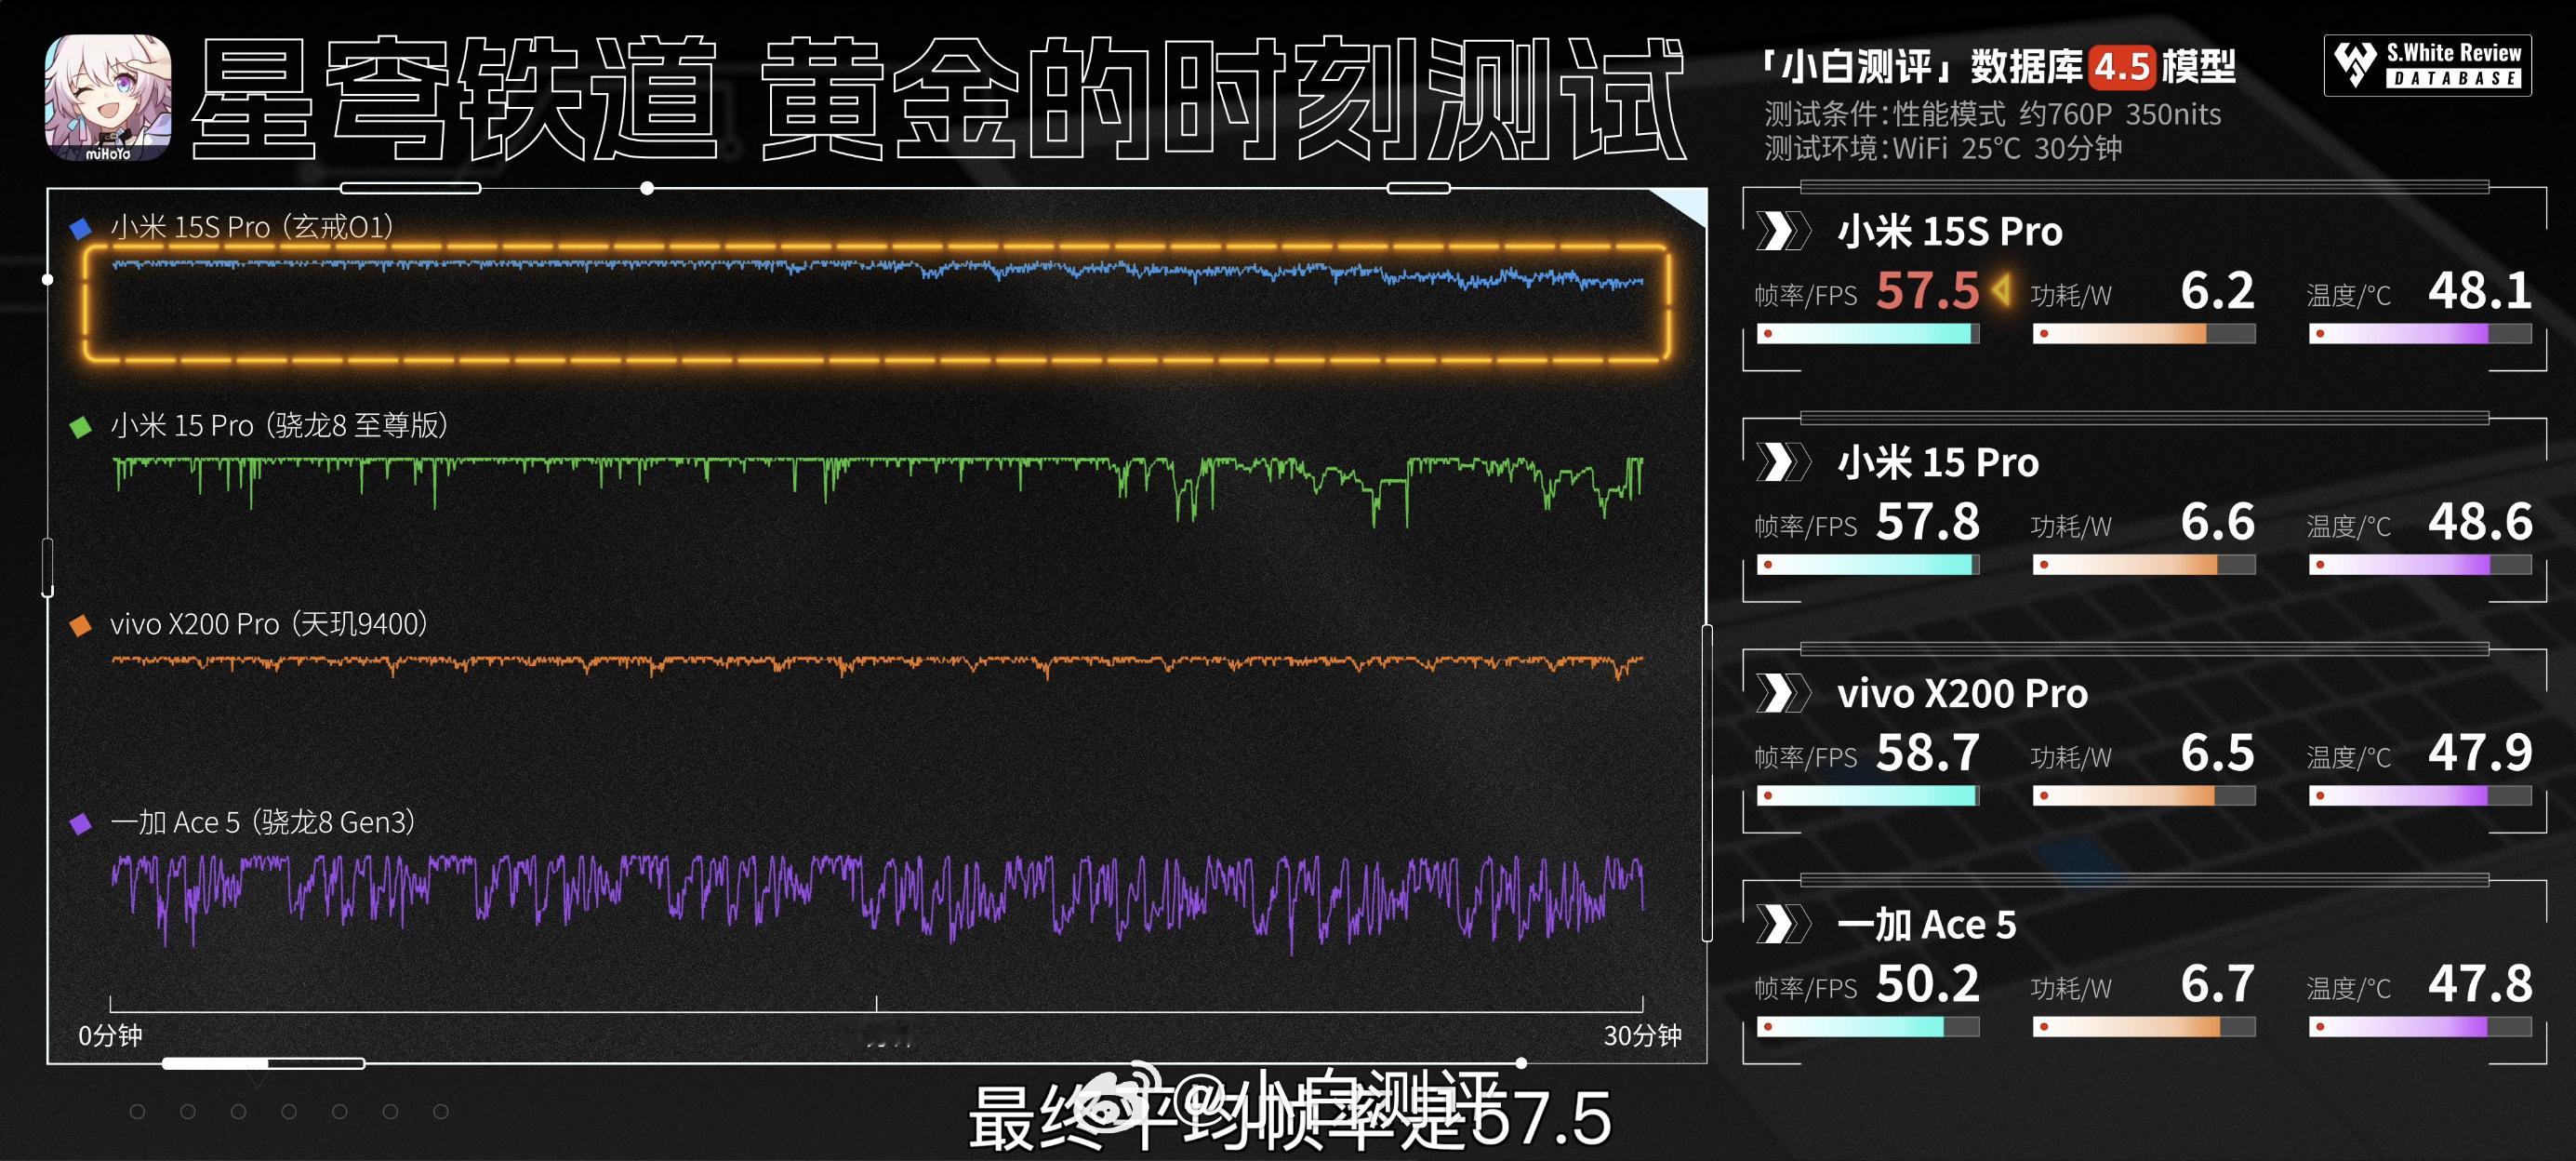Click 帧率/FPS label in 小米 15S Pro card
Image resolution: width=2576 pixels, height=1161 pixels.
1805,296
